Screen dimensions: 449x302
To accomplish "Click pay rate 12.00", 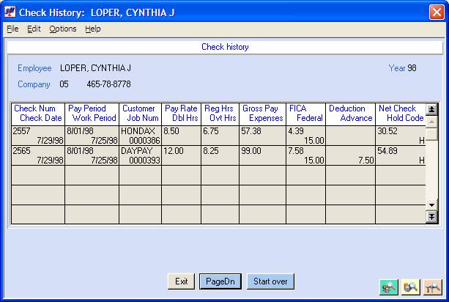I will coord(174,151).
